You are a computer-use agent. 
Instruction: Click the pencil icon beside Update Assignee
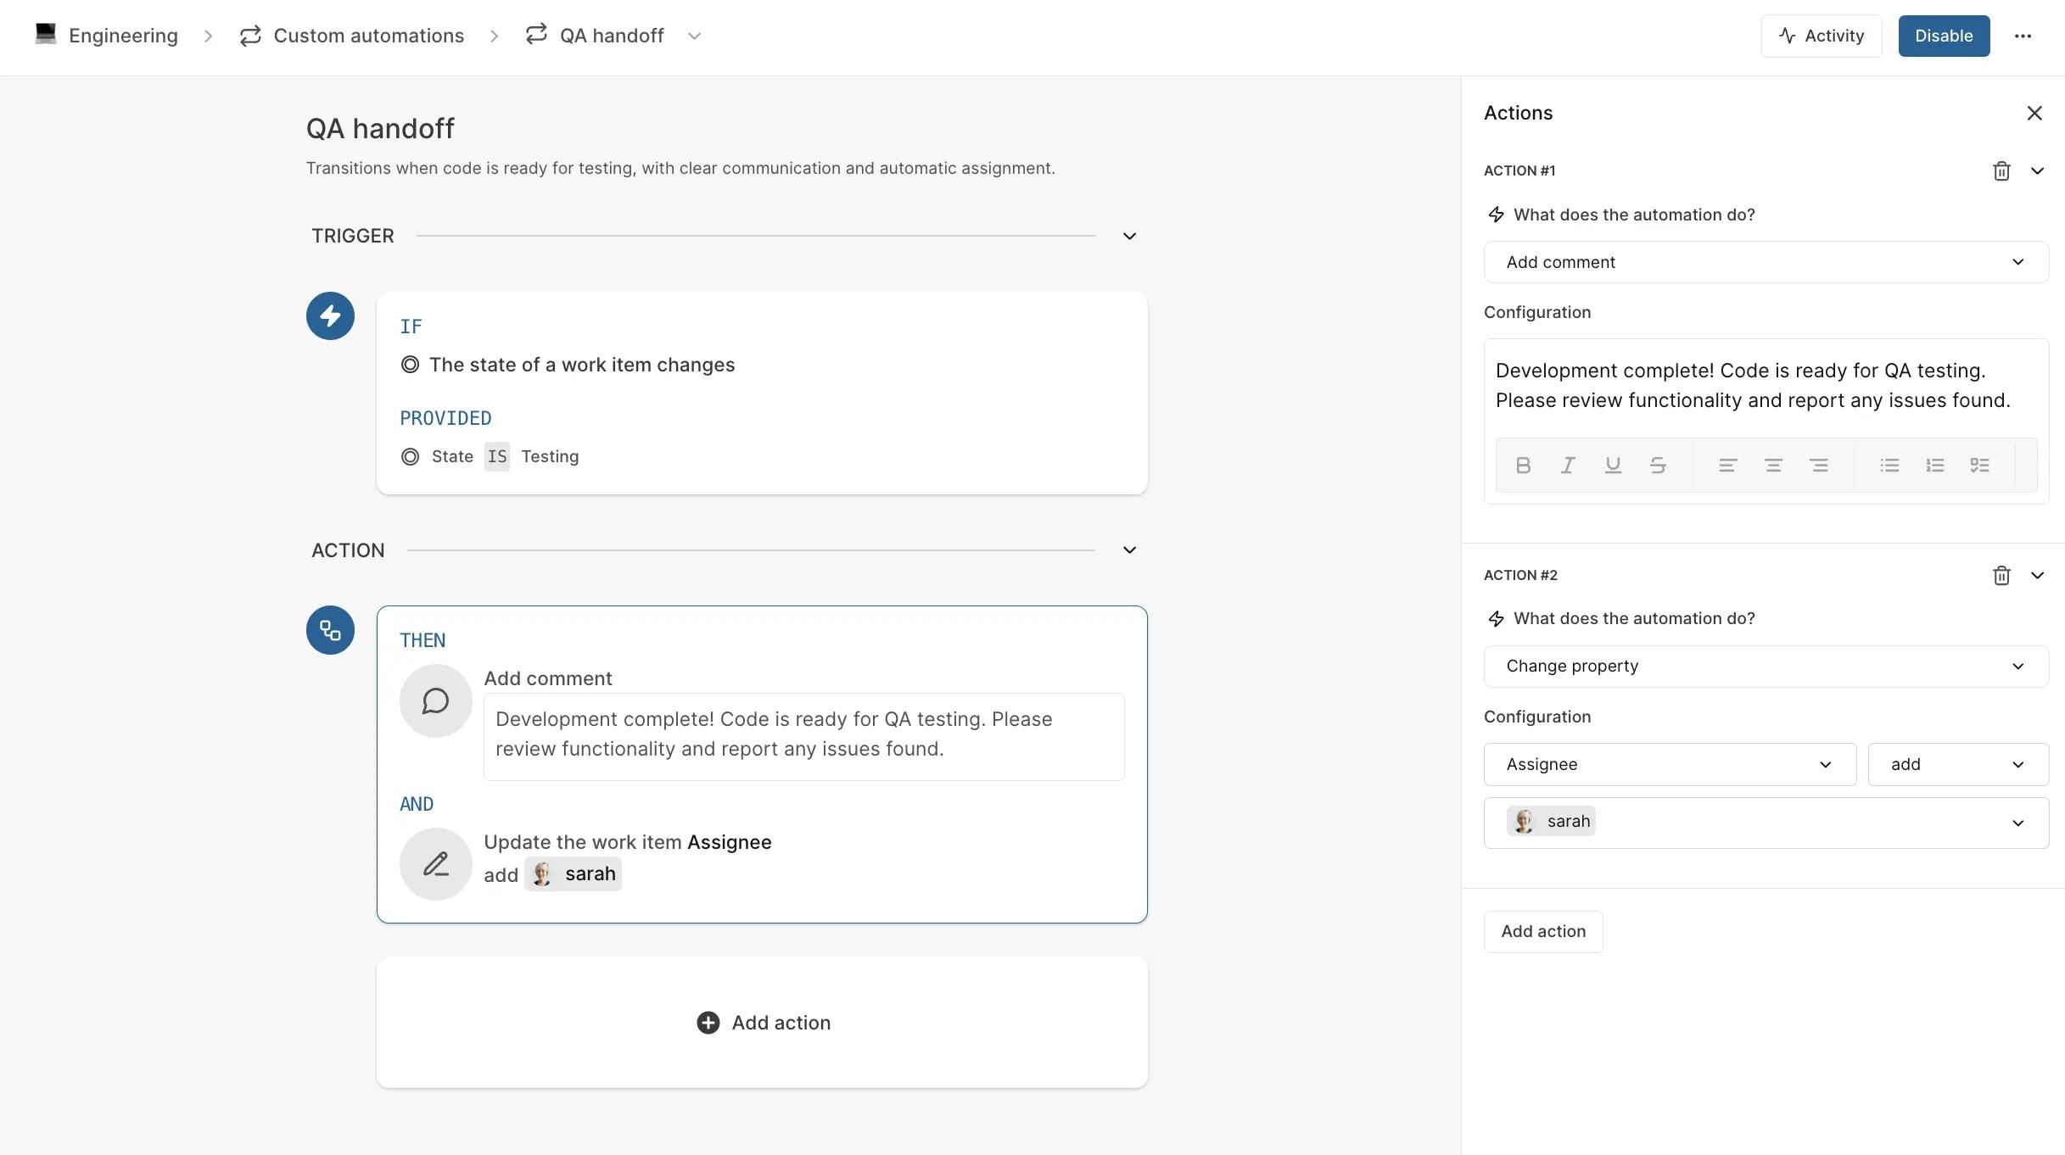pos(435,863)
